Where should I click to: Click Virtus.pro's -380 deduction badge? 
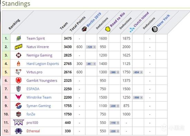coord(114,72)
